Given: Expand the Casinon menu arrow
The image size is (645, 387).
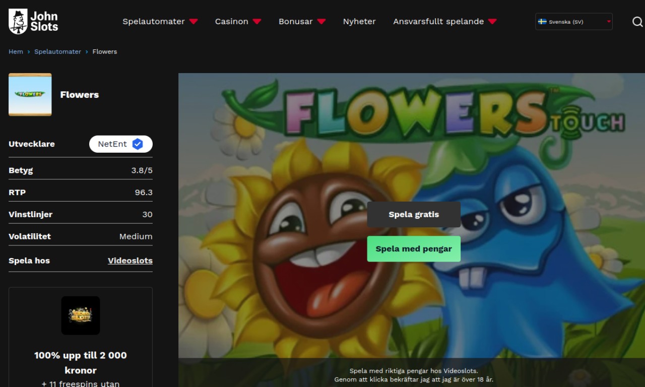Looking at the screenshot, I should pyautogui.click(x=257, y=22).
